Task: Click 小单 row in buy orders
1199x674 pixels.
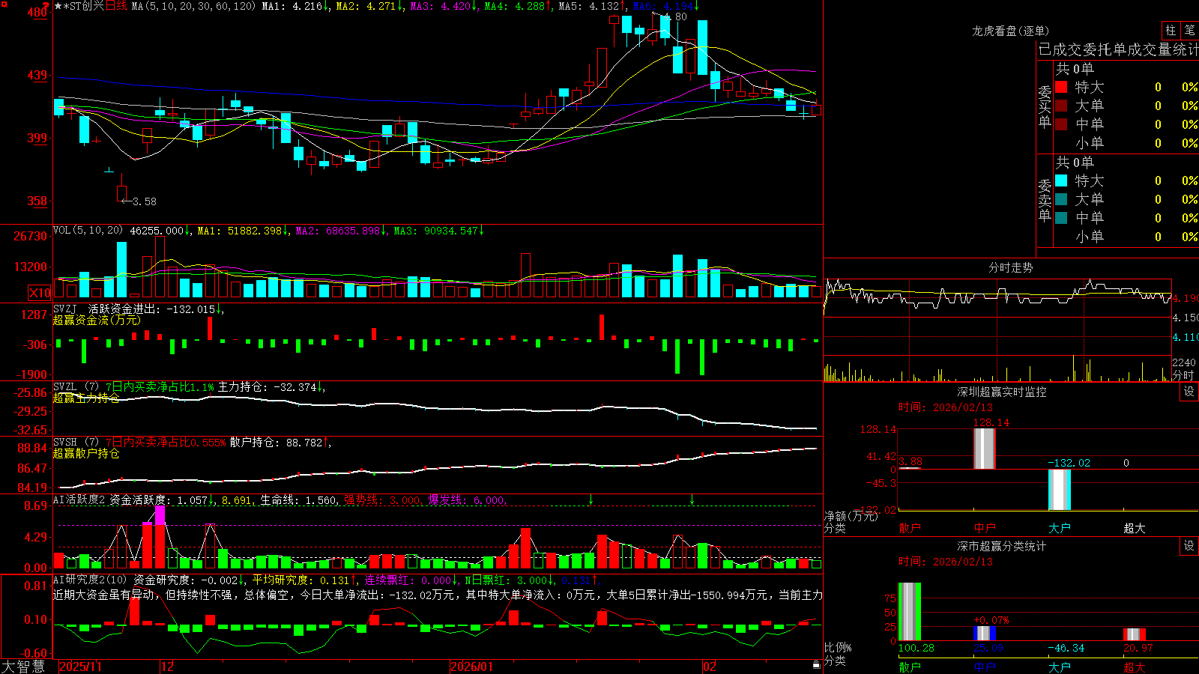Action: (x=1126, y=143)
